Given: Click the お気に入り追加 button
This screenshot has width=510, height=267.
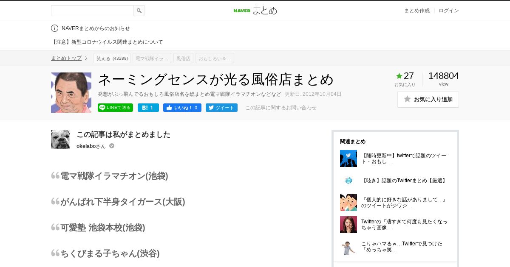Looking at the screenshot, I should 428,99.
